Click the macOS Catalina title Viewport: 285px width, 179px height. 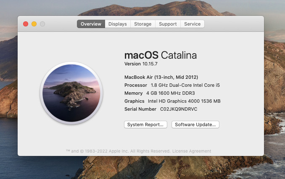pos(161,55)
